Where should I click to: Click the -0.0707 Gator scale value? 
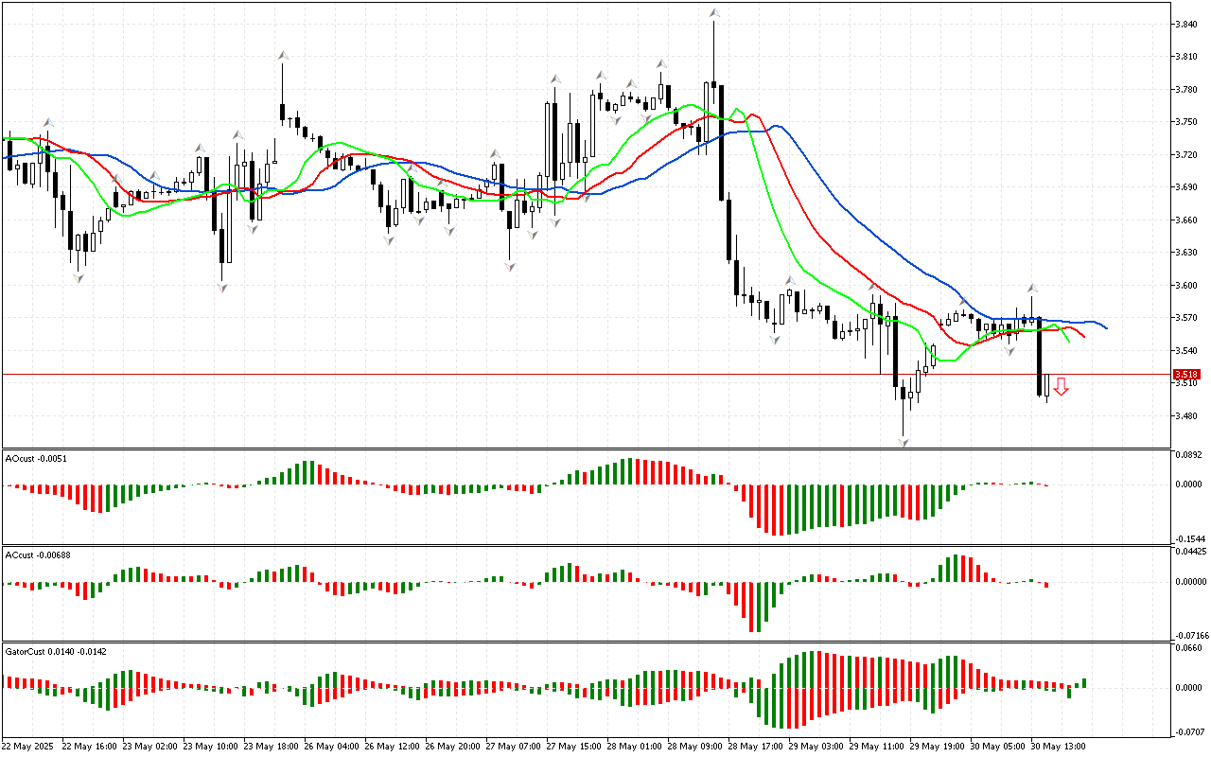[x=1188, y=731]
